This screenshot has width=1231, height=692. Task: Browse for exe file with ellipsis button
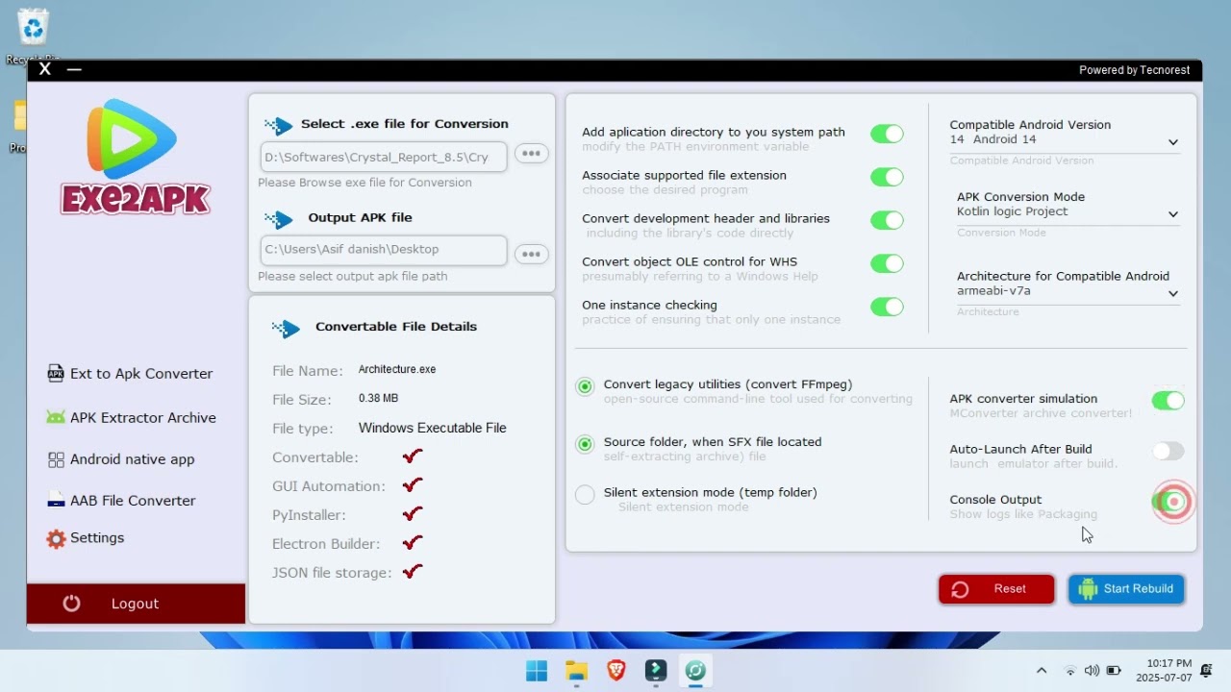(532, 154)
